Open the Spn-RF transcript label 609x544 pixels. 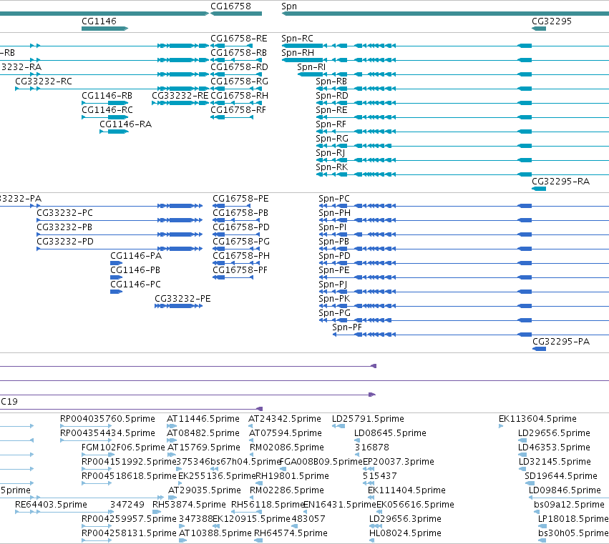331,125
